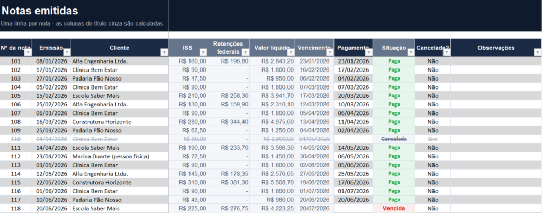Select the Paga status of nota 101
Viewport: 542px width, 213px height.
click(394, 61)
